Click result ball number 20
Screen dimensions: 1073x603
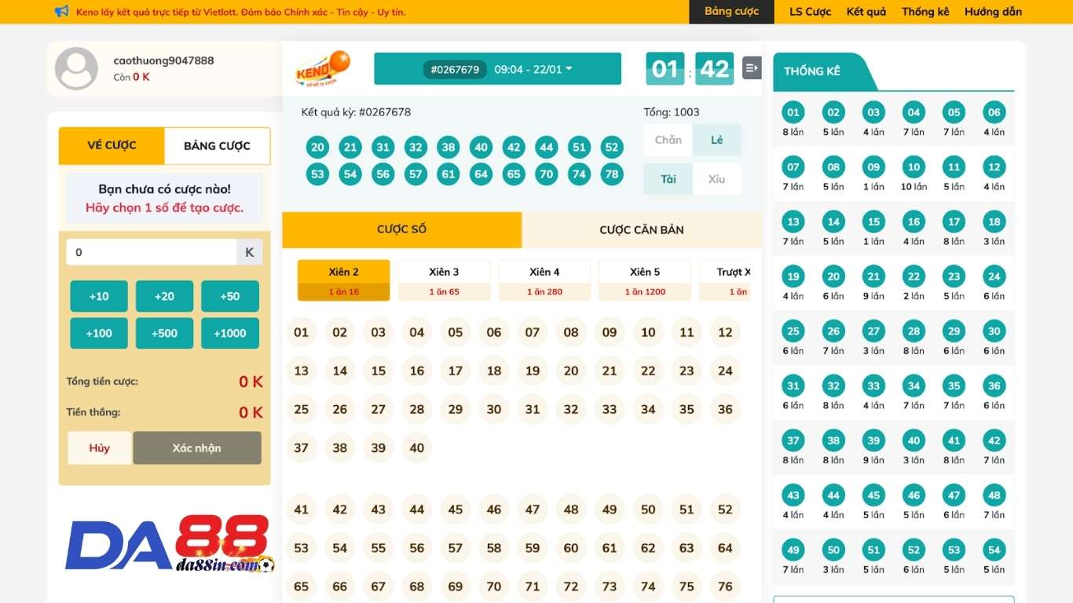tap(317, 147)
